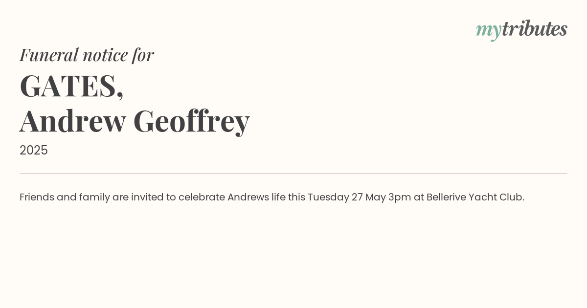Image resolution: width=587 pixels, height=308 pixels.
Task: Click the name 'Andrew' in title
Action: pos(73,121)
